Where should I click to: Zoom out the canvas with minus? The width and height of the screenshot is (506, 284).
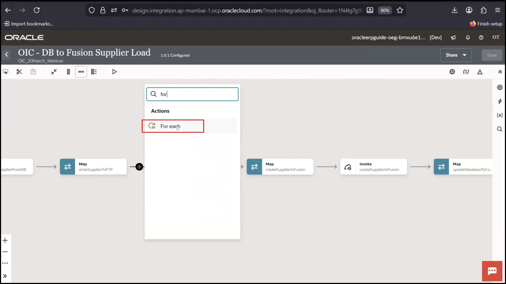click(x=5, y=252)
